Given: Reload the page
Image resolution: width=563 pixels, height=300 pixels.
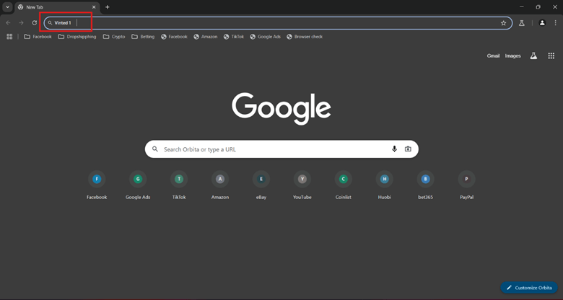Looking at the screenshot, I should (x=35, y=23).
